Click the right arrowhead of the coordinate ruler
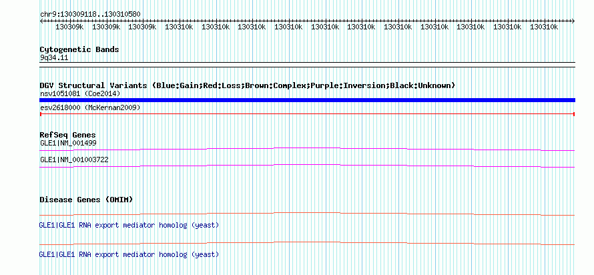 [573, 21]
